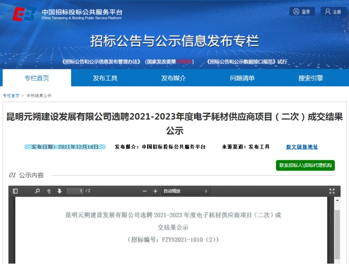
Task: Open the 发布工具 tab
Action: 105,78
